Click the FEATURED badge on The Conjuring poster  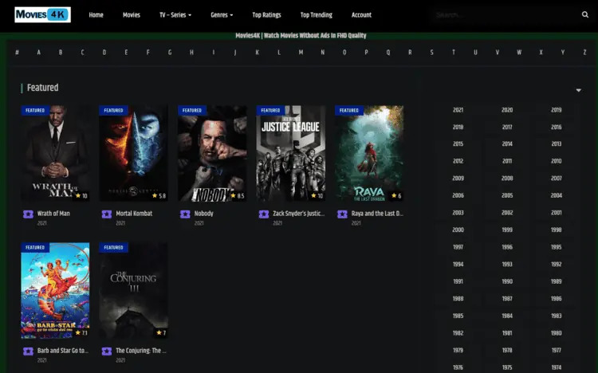coord(114,248)
